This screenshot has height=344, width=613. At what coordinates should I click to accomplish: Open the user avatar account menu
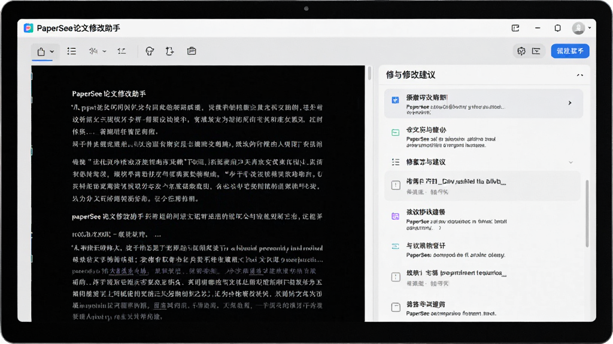coord(581,28)
